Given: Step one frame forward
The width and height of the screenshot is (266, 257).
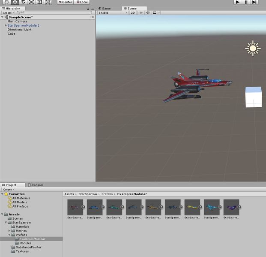Looking at the screenshot, I should [254, 2].
